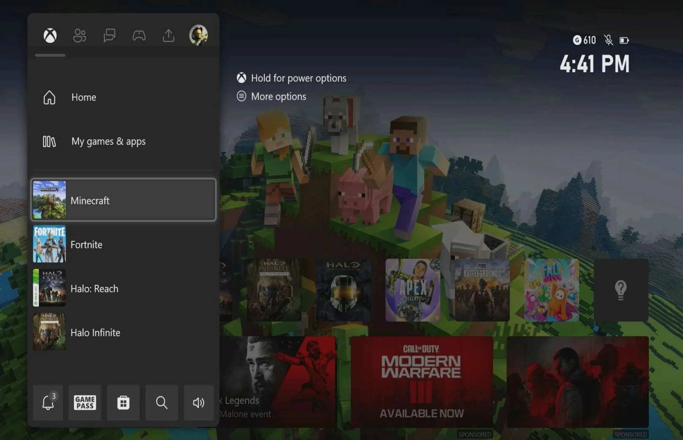Open the Fall Guys tile on Home
Screen dimensions: 683x440
click(x=552, y=290)
